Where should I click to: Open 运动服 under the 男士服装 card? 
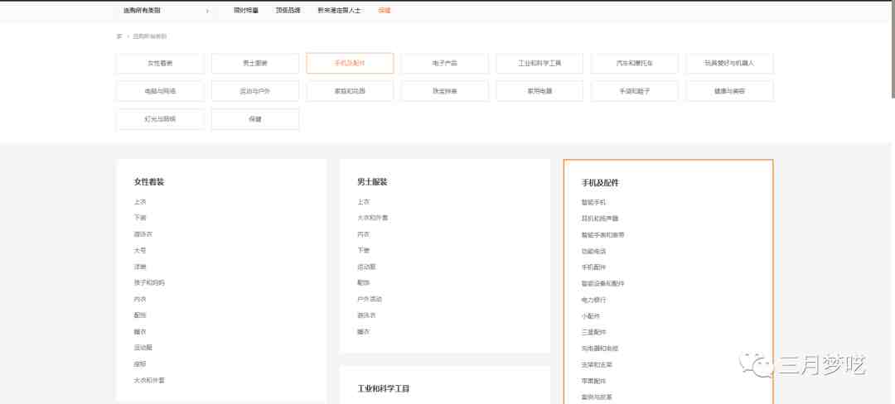(x=367, y=267)
